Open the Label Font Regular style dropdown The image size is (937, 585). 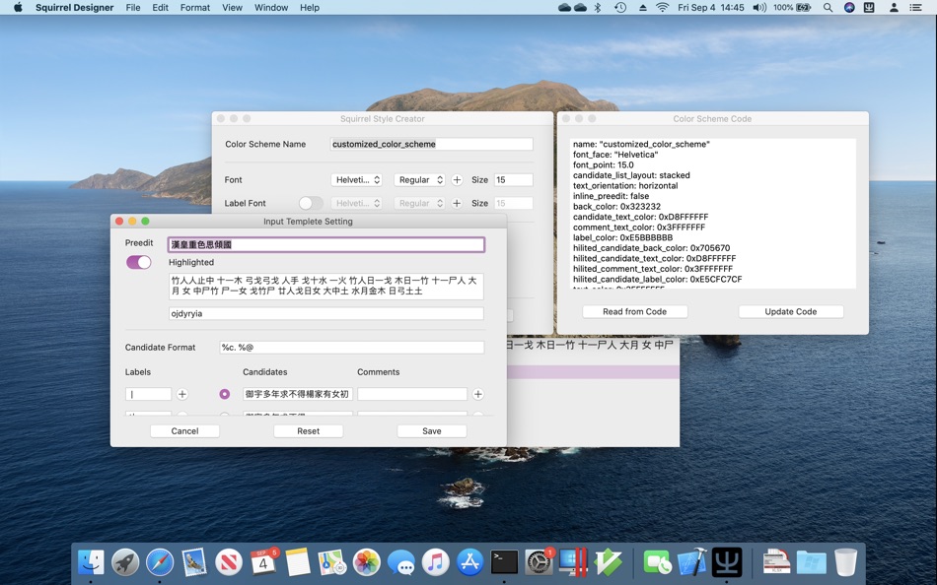tap(419, 203)
